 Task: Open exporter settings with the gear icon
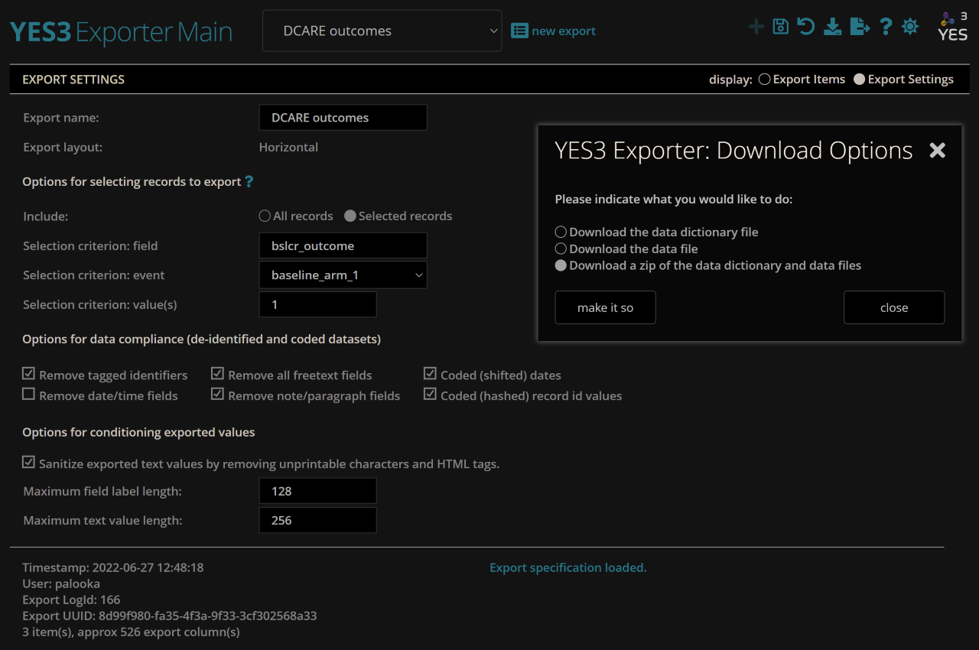pyautogui.click(x=909, y=25)
